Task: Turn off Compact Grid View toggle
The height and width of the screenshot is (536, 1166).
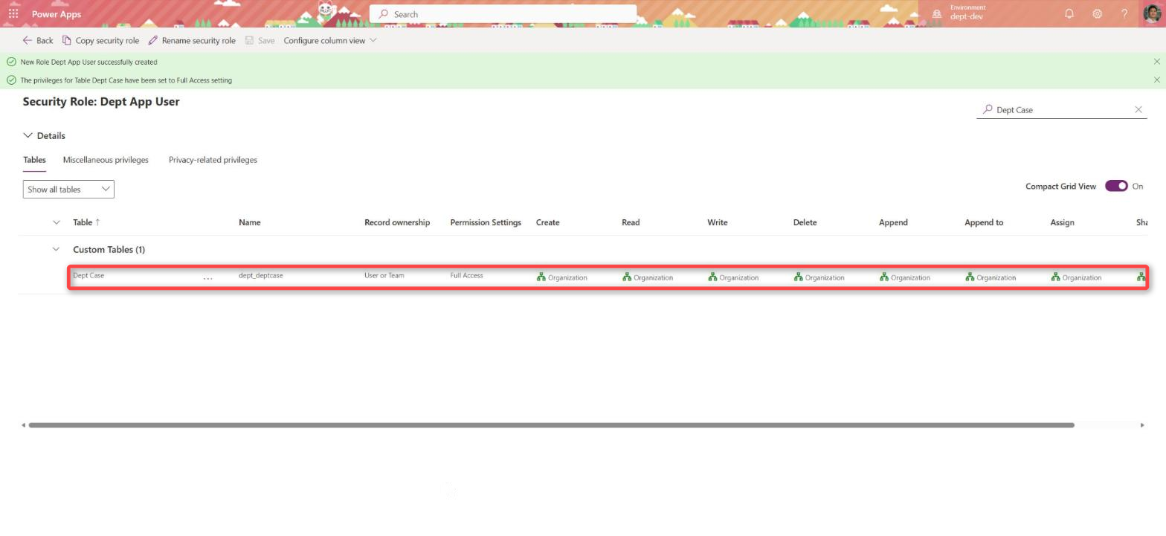Action: 1116,186
